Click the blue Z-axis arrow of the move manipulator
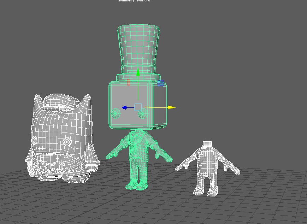This screenshot has width=307, height=224. click(x=124, y=107)
